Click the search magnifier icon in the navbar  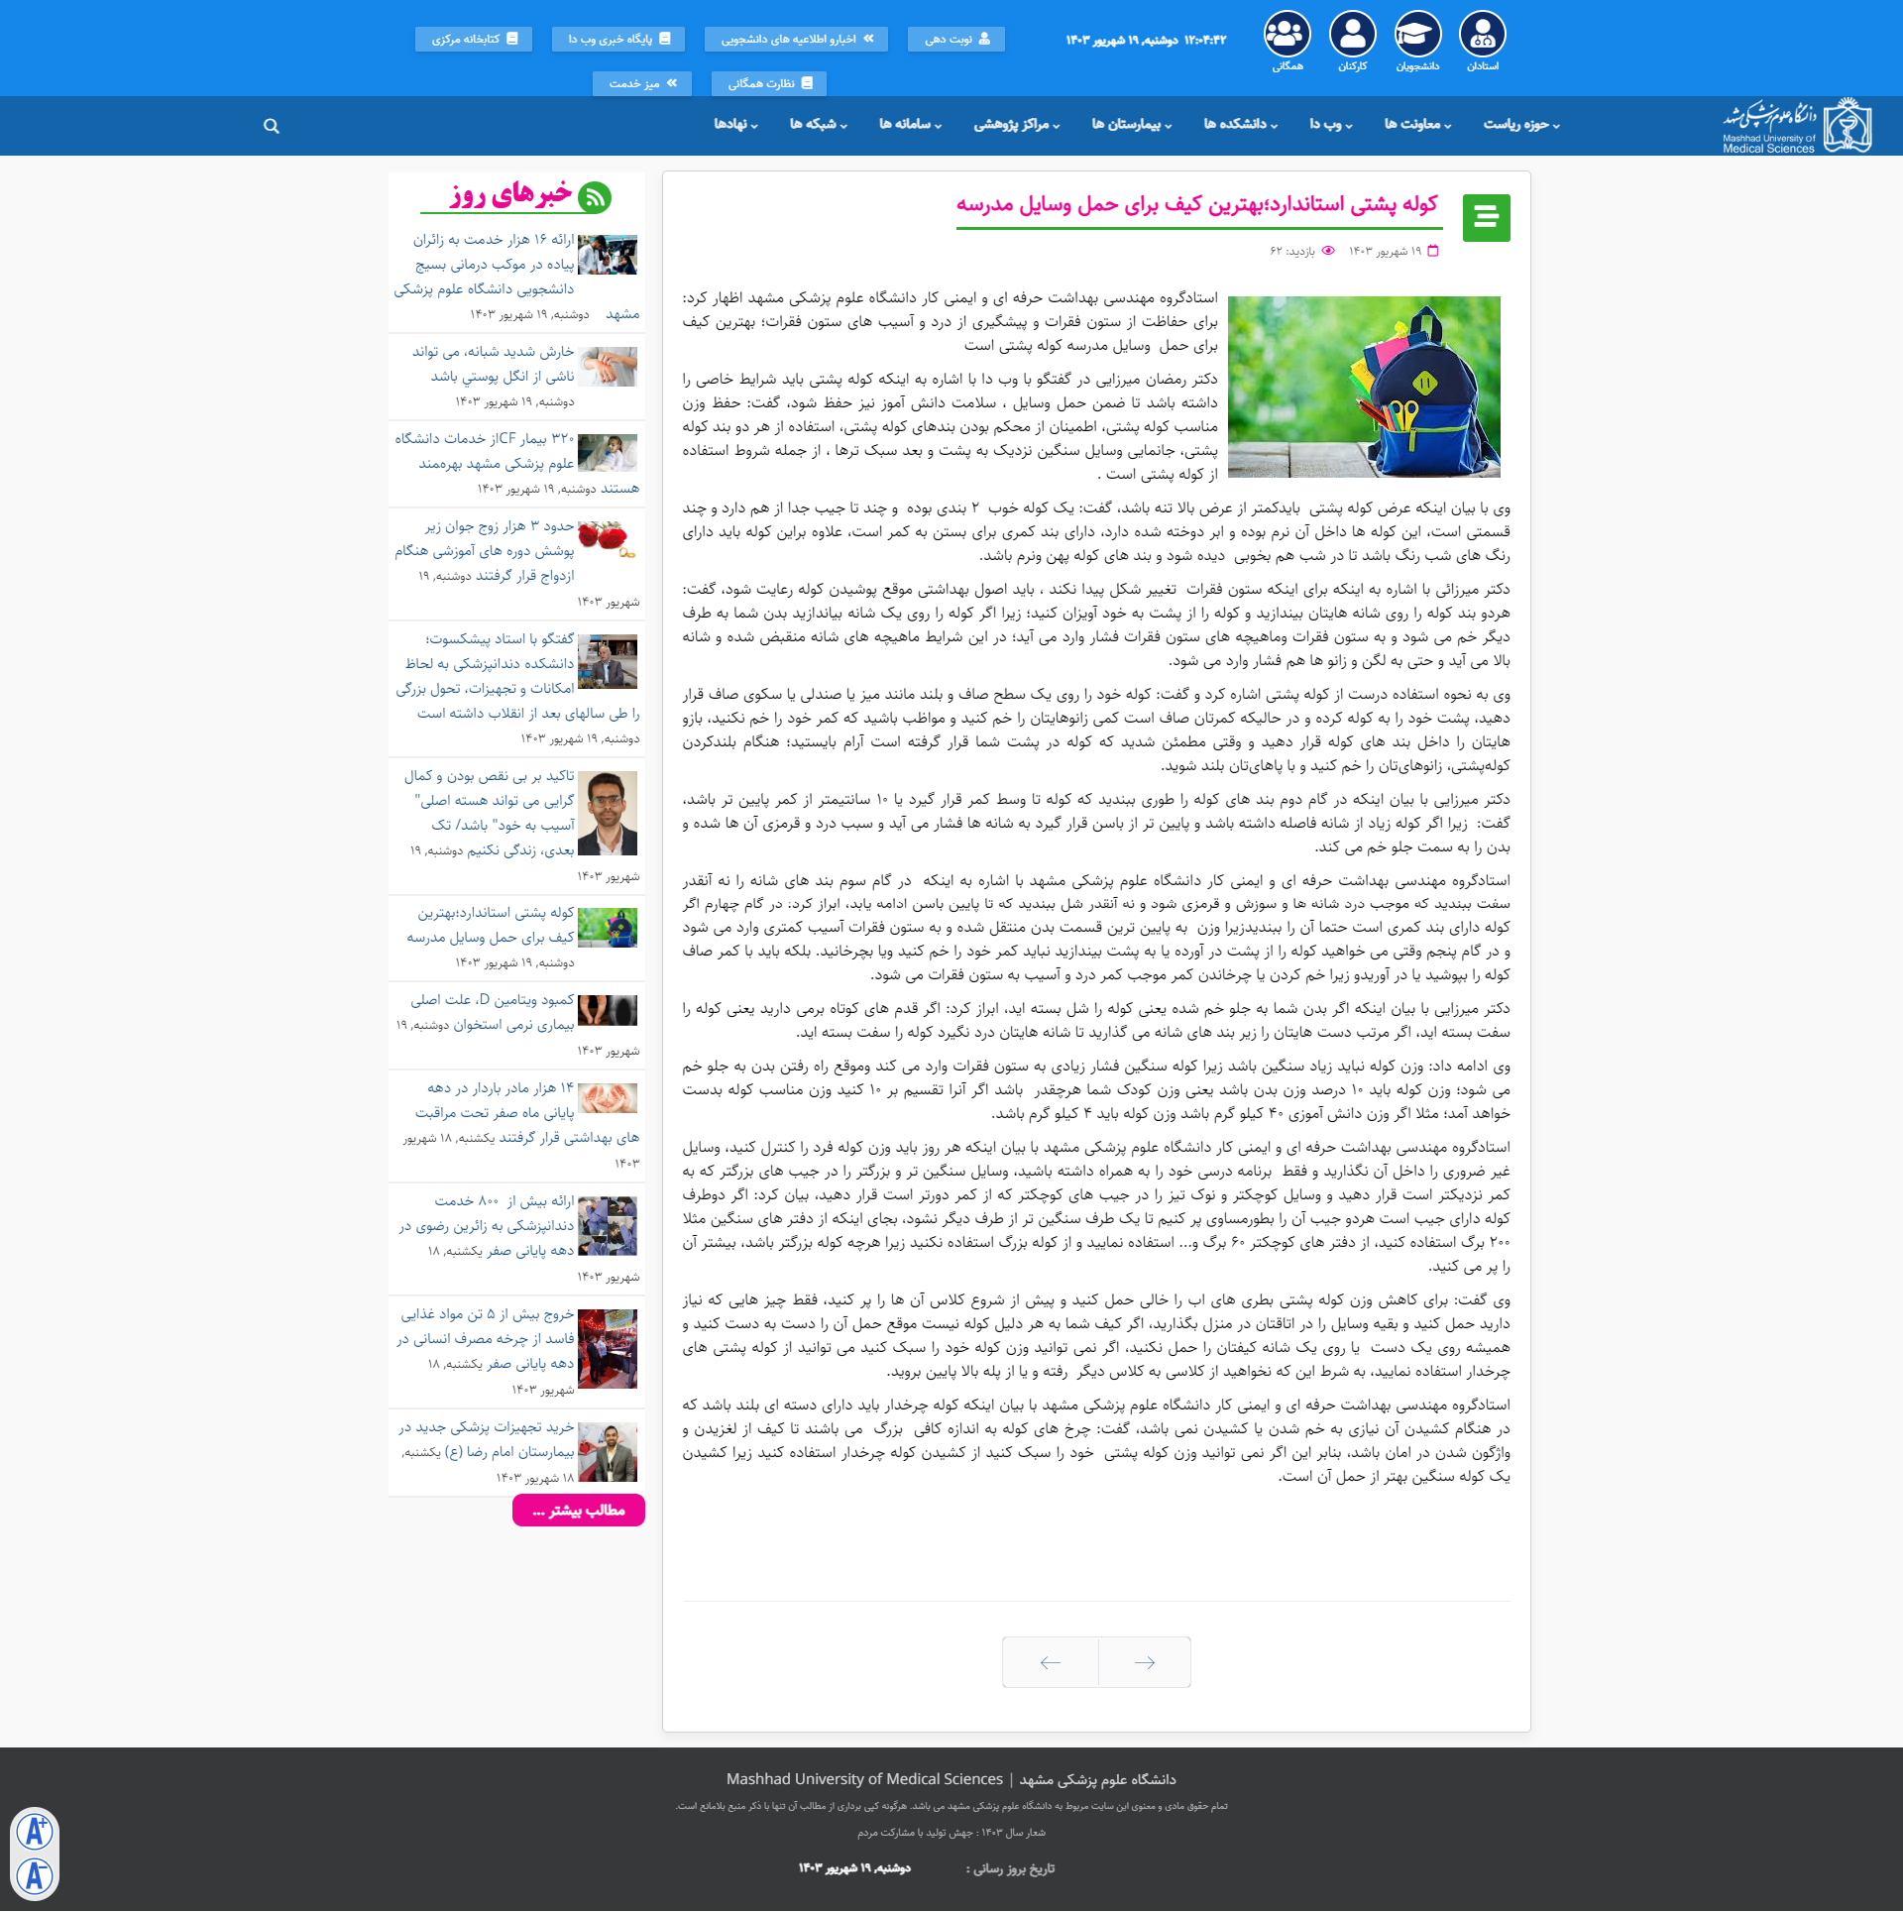pyautogui.click(x=272, y=126)
